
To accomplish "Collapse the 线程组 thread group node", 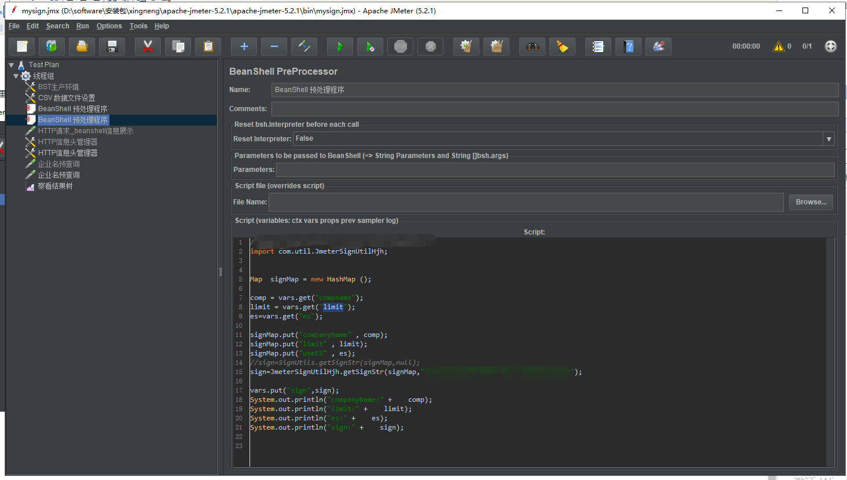I will click(x=16, y=76).
